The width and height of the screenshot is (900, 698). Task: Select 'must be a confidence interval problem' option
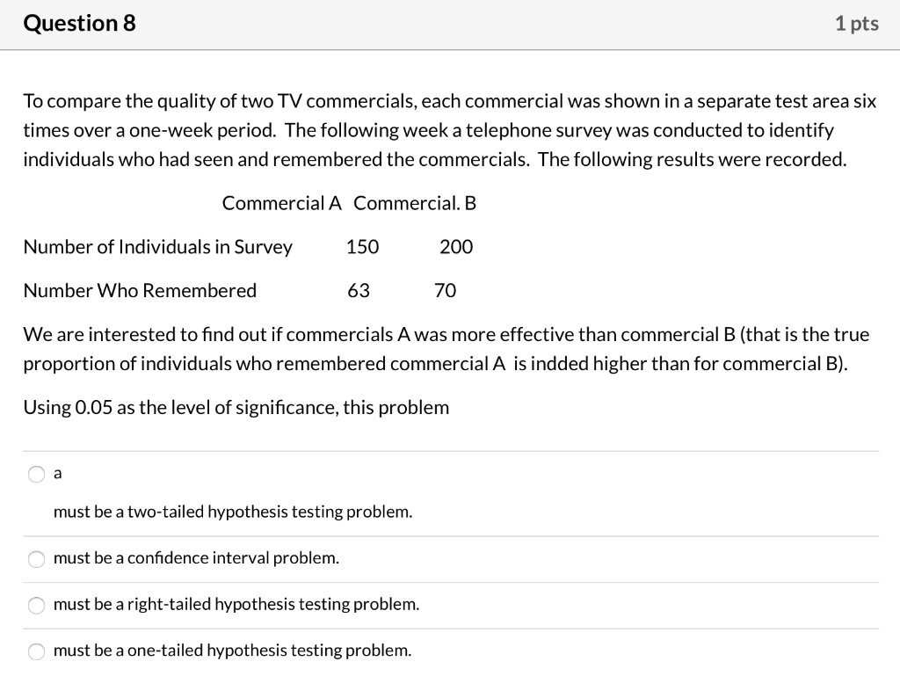point(36,559)
